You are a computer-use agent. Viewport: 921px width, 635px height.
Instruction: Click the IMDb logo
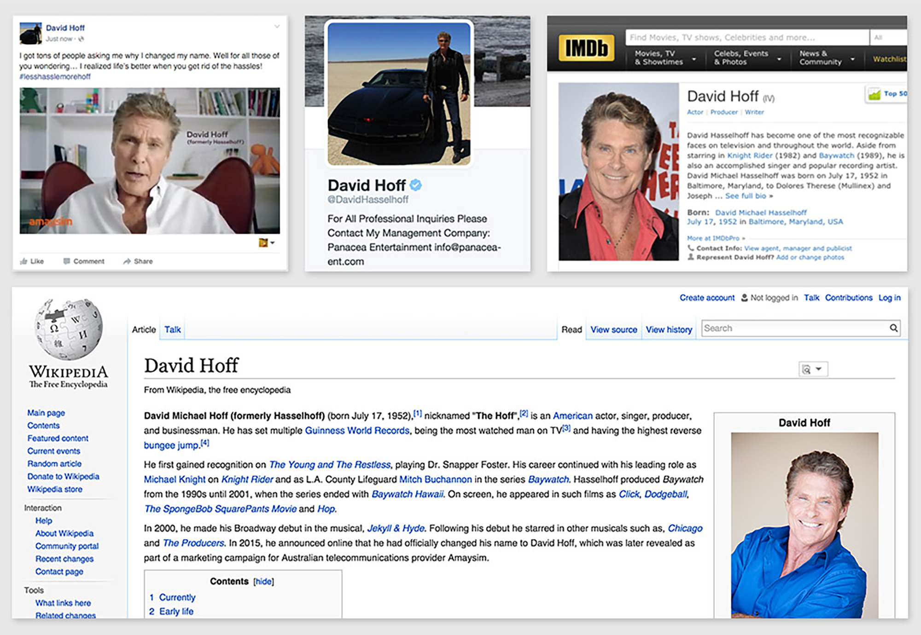coord(586,48)
